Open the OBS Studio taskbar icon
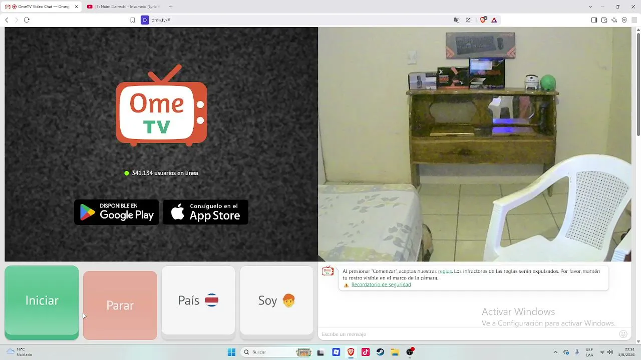Viewport: 641px width, 360px height. pyautogui.click(x=410, y=352)
